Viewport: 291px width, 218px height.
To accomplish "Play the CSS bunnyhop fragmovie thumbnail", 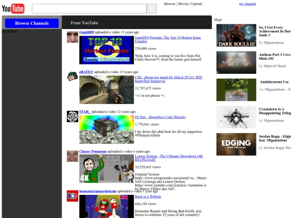I will tap(107, 90).
